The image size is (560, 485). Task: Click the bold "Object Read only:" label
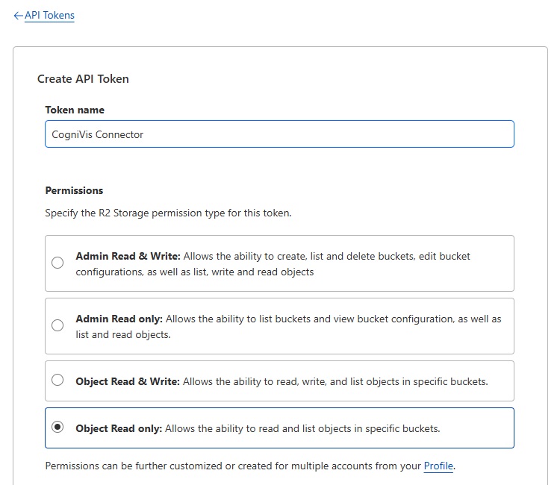pyautogui.click(x=119, y=429)
